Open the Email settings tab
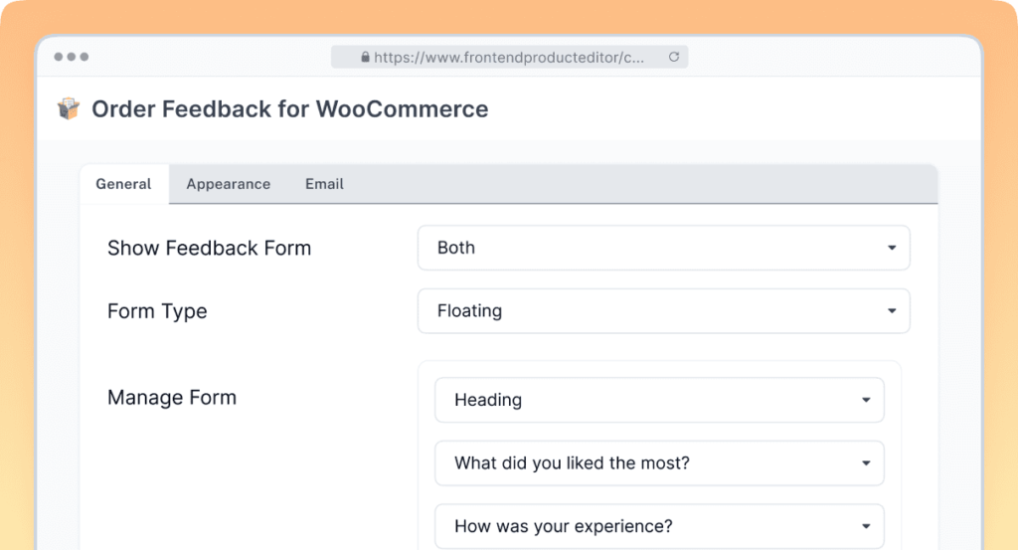This screenshot has height=550, width=1018. coord(324,184)
